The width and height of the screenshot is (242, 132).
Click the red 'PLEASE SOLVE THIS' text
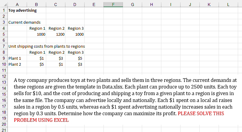click(201, 113)
